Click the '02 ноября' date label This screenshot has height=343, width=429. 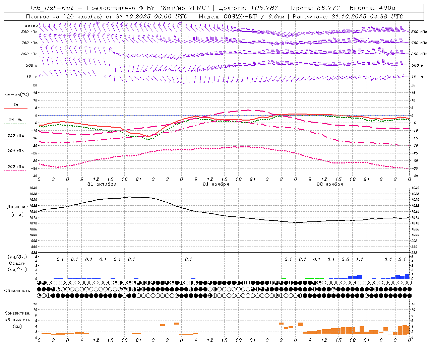tap(330, 184)
